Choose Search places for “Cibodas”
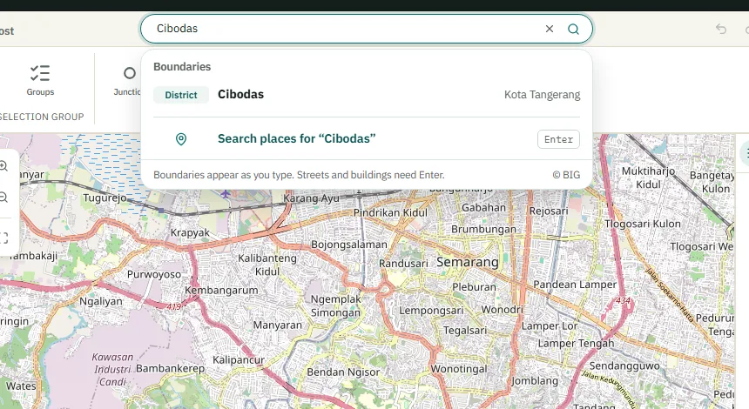749x409 pixels. point(367,139)
